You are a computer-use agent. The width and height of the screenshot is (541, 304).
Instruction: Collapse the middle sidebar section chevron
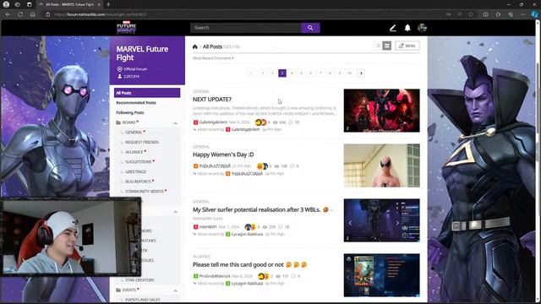point(175,212)
